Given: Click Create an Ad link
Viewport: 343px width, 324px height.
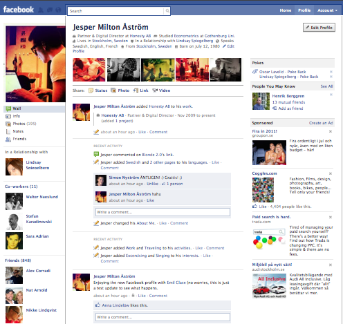Looking at the screenshot, I should (321, 123).
